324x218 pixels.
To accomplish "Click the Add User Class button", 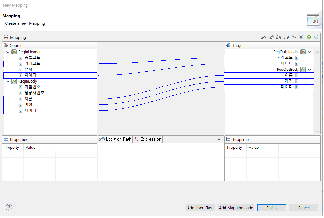I will pyautogui.click(x=200, y=208).
